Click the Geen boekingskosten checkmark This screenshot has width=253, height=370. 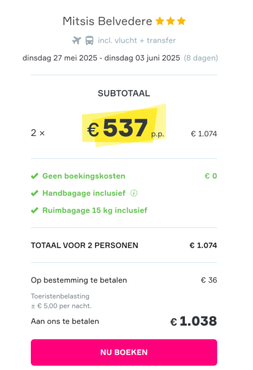[x=34, y=176]
